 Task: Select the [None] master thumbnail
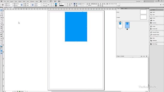click(x=143, y=12)
